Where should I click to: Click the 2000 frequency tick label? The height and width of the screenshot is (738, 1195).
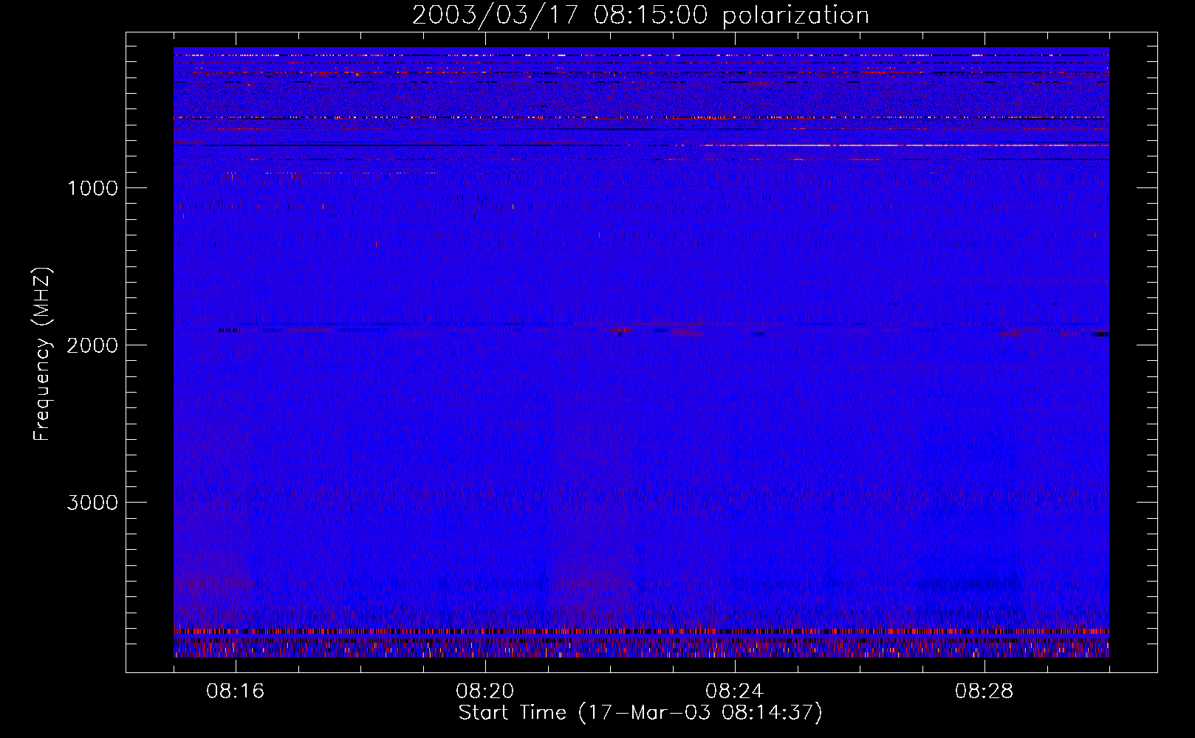coord(92,345)
